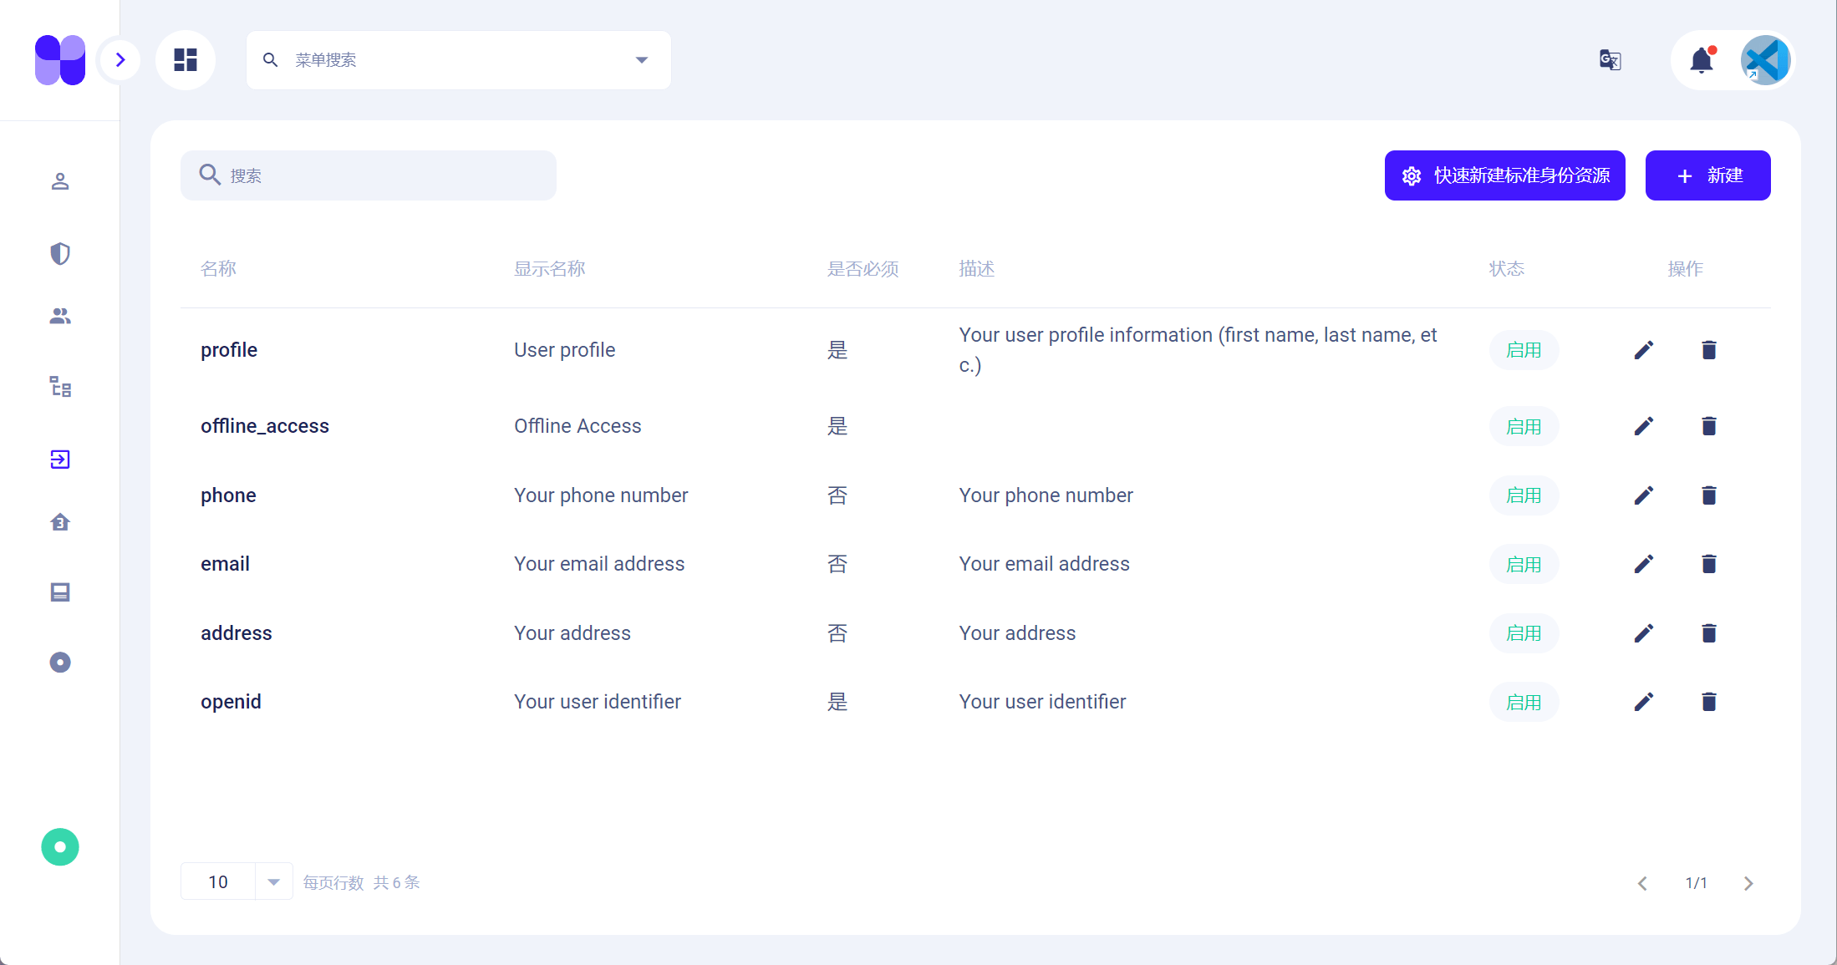
Task: Click the 快速新建标准身份资源 button
Action: click(1504, 175)
